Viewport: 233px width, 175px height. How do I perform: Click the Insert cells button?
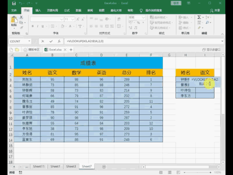click(x=183, y=17)
